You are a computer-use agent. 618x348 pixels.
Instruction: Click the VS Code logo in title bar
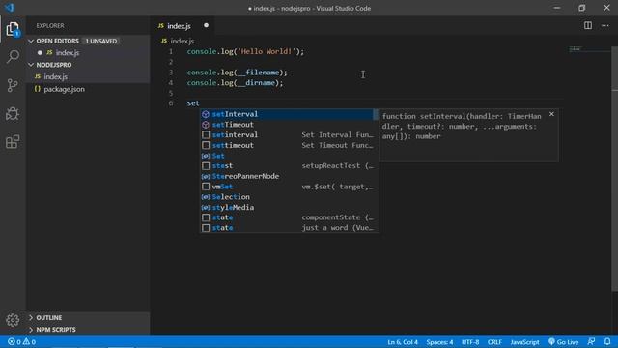(9, 8)
